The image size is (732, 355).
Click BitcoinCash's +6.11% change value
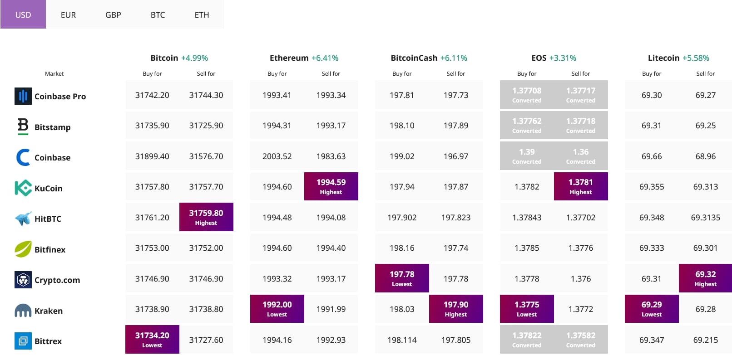tap(454, 58)
